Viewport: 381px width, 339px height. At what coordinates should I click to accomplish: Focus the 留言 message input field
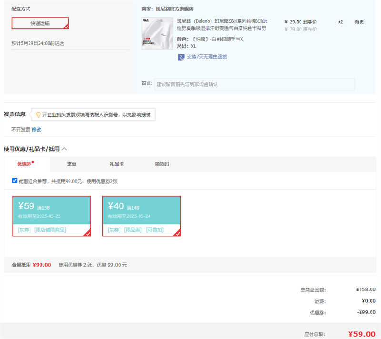(x=254, y=84)
